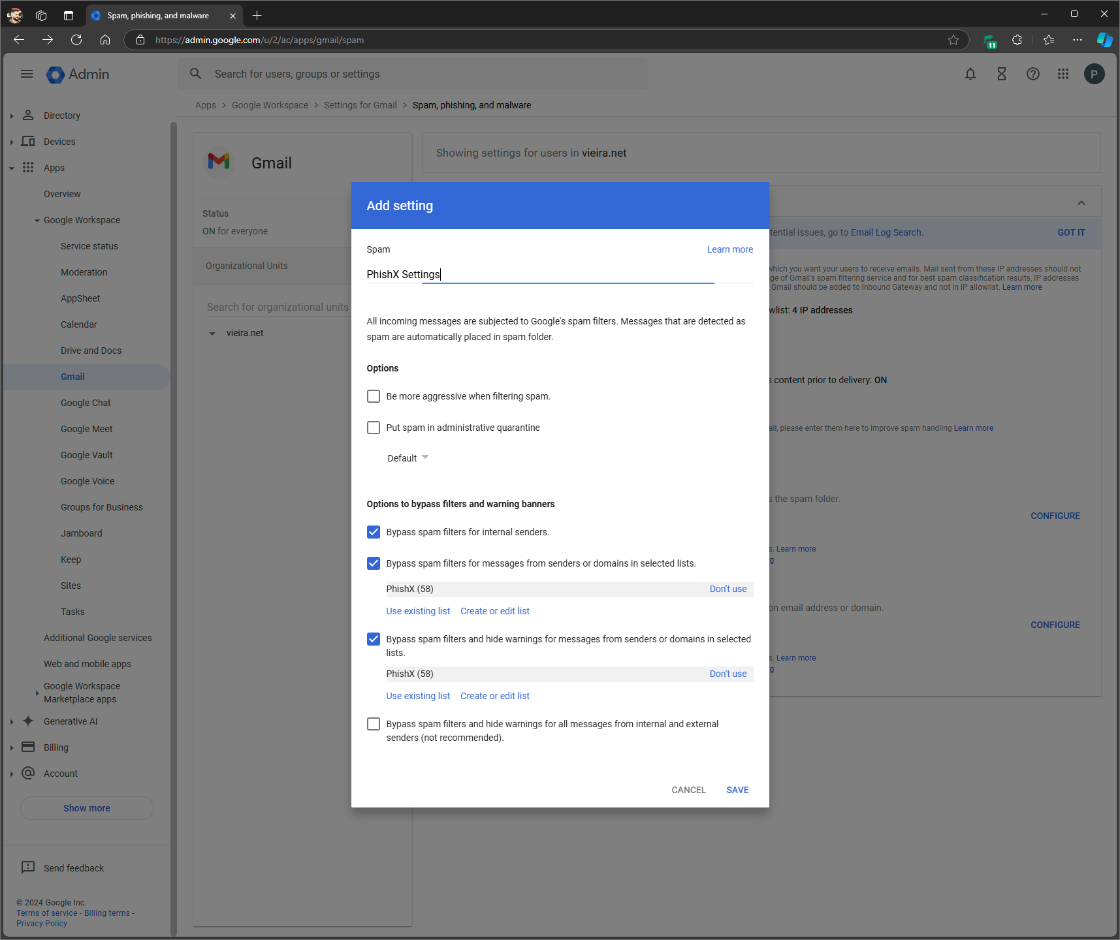Open a new browser tab
Screen dimensions: 1120x940
(257, 15)
